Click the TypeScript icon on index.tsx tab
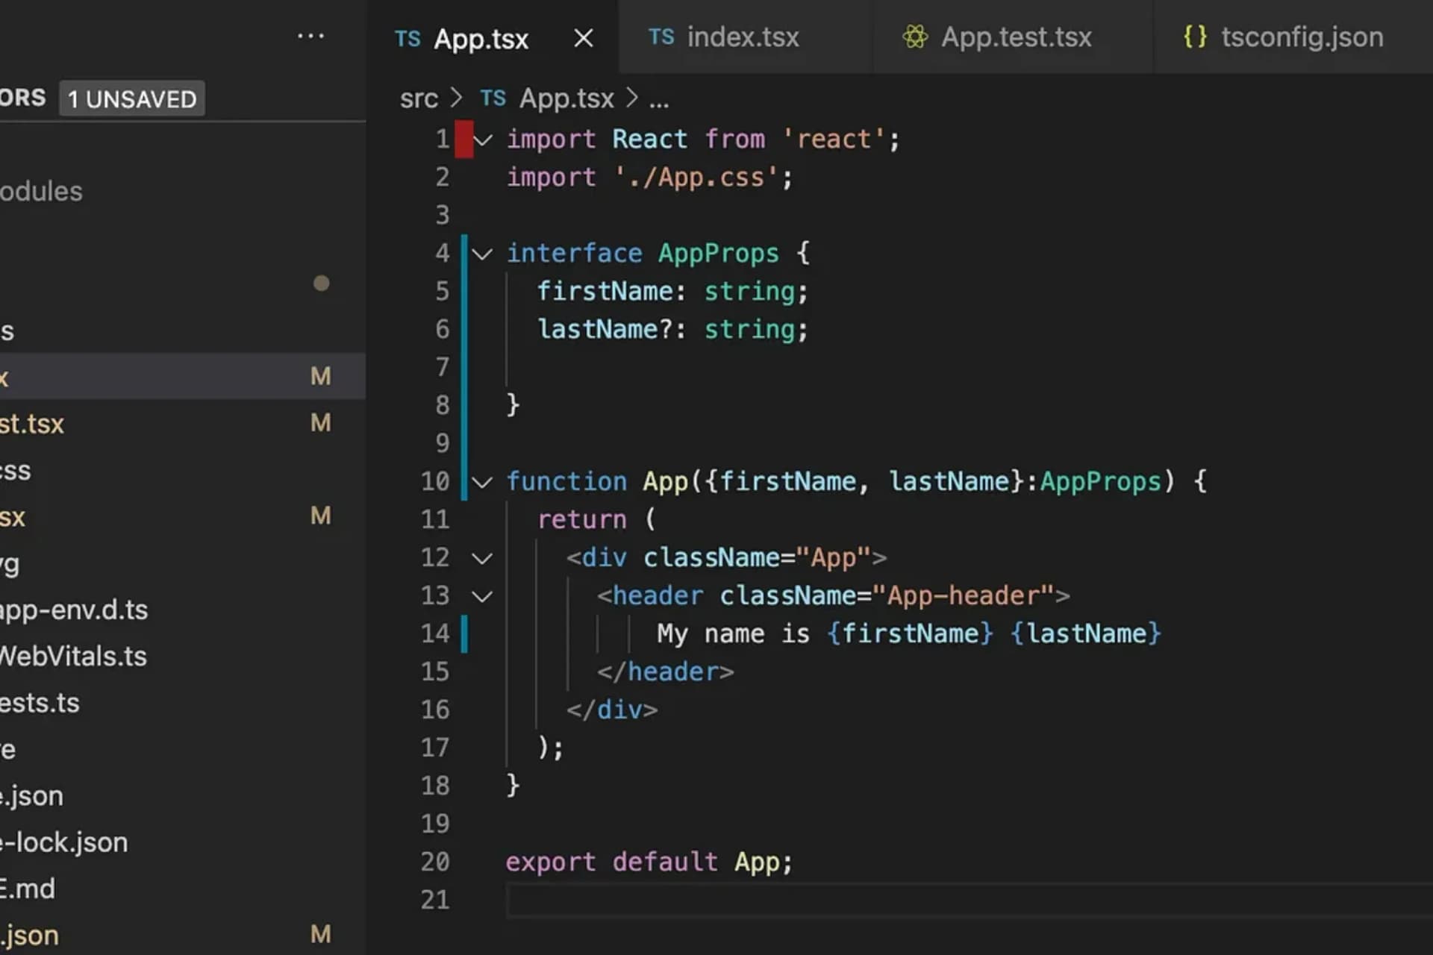This screenshot has height=955, width=1433. 661,37
